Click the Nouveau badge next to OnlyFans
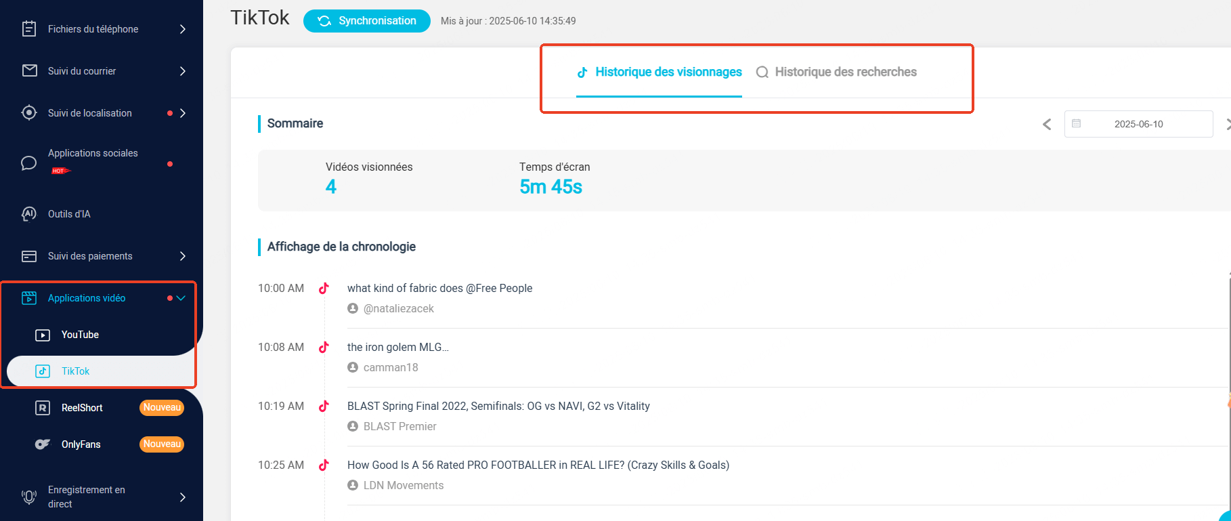This screenshot has height=521, width=1231. pyautogui.click(x=162, y=444)
